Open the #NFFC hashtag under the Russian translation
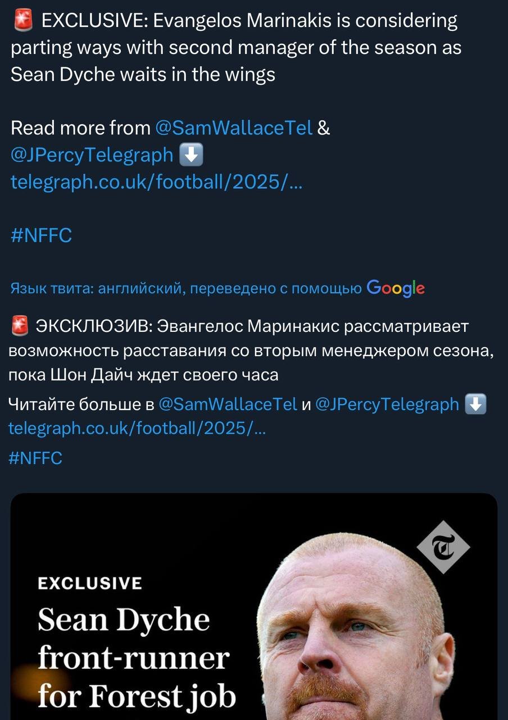 point(35,458)
